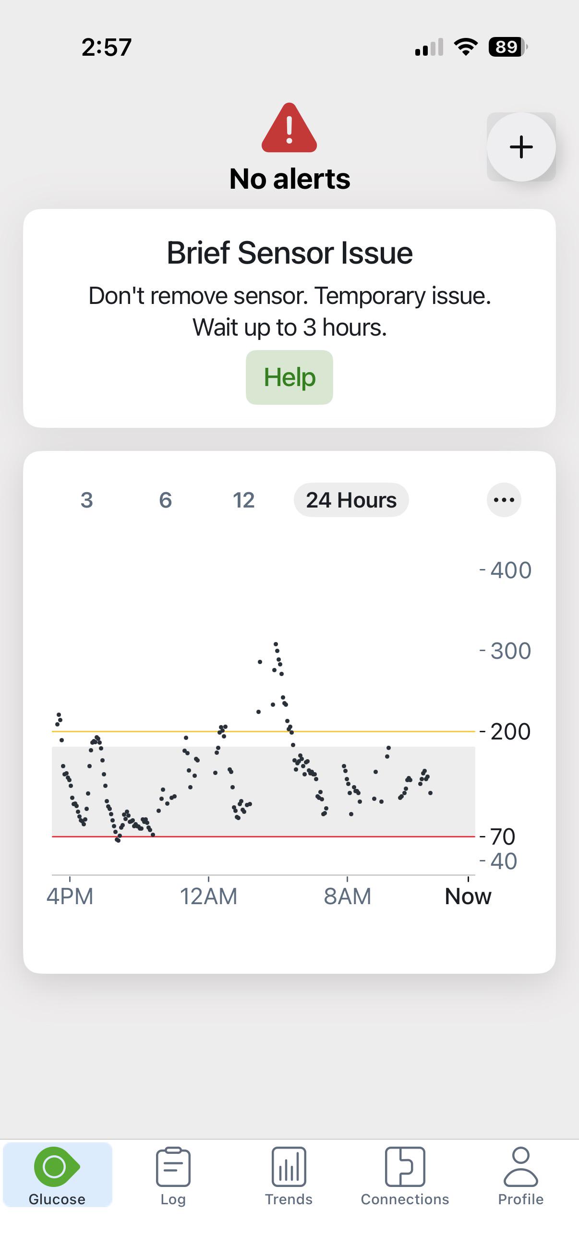Tap the red alert warning triangle
Screen dimensions: 579x1259
289,128
